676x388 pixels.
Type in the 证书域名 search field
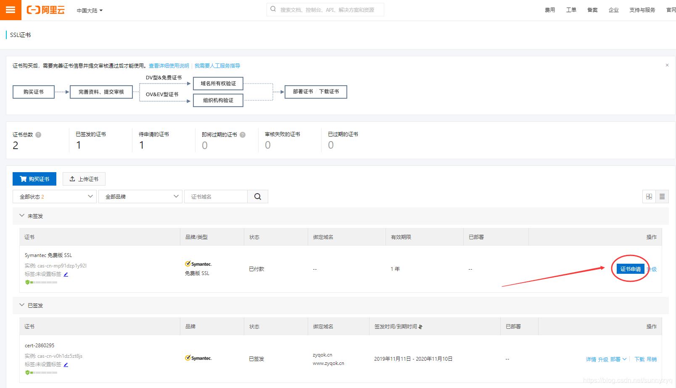(216, 196)
